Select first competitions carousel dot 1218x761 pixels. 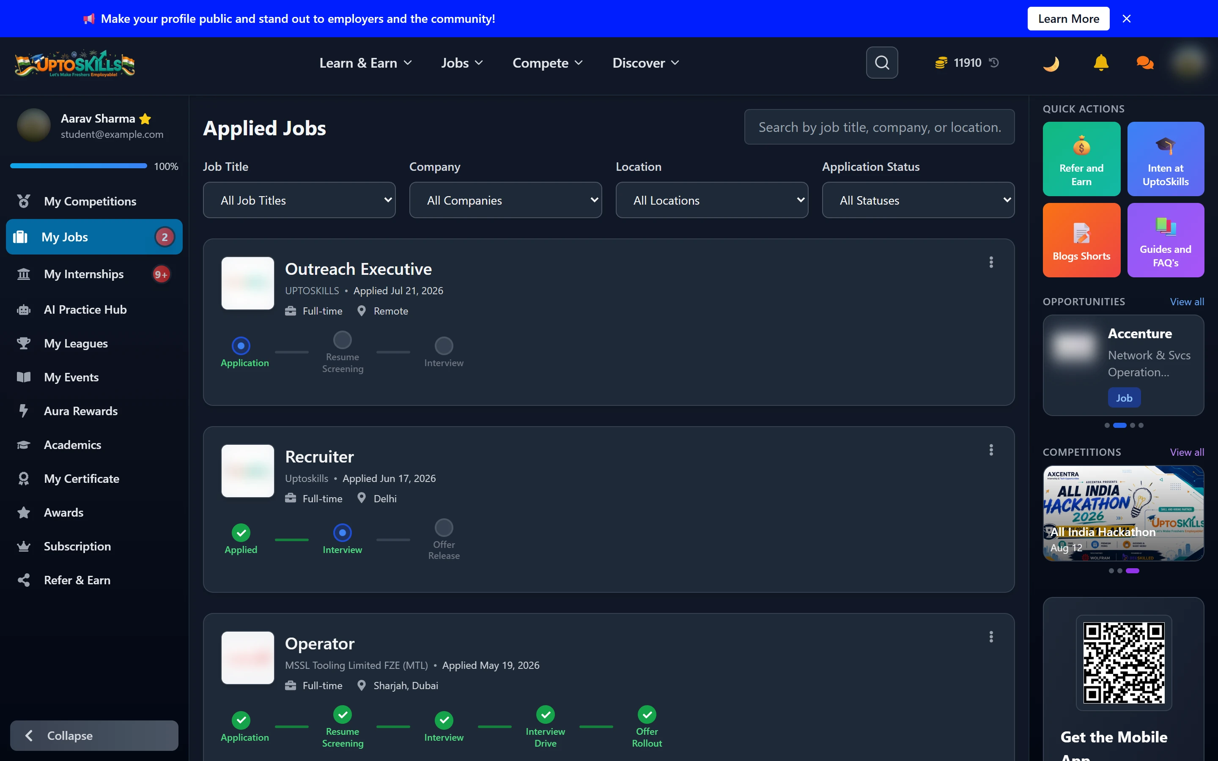tap(1111, 571)
